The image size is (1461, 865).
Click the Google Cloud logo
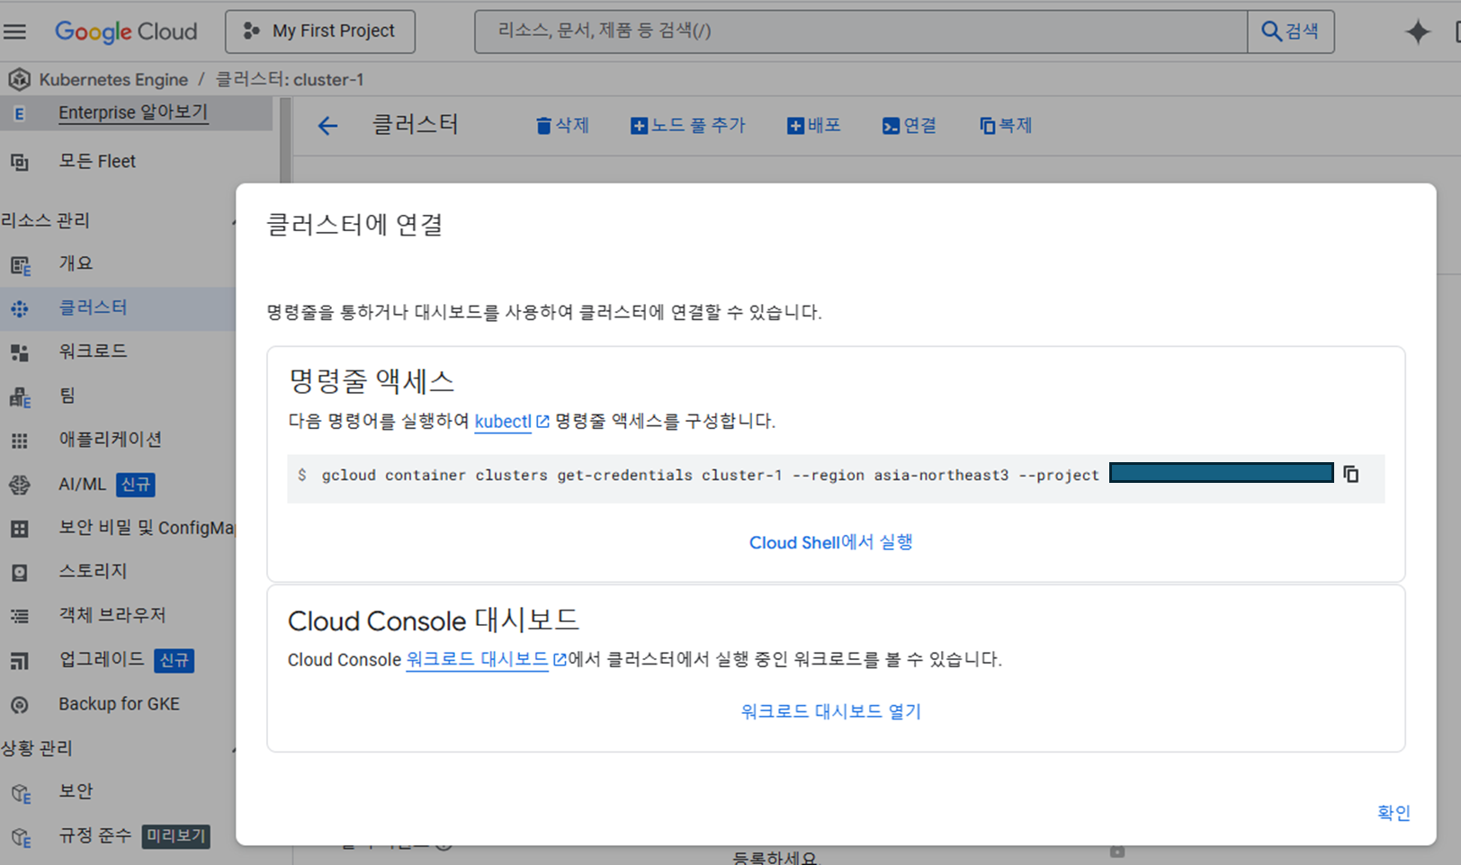[126, 31]
